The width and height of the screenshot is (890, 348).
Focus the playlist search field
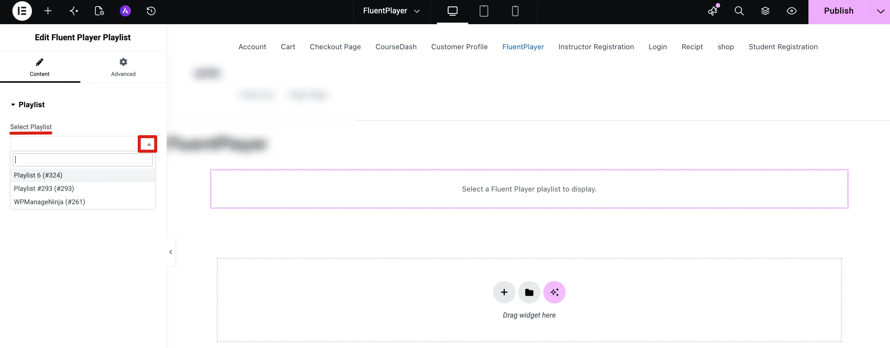click(x=83, y=160)
